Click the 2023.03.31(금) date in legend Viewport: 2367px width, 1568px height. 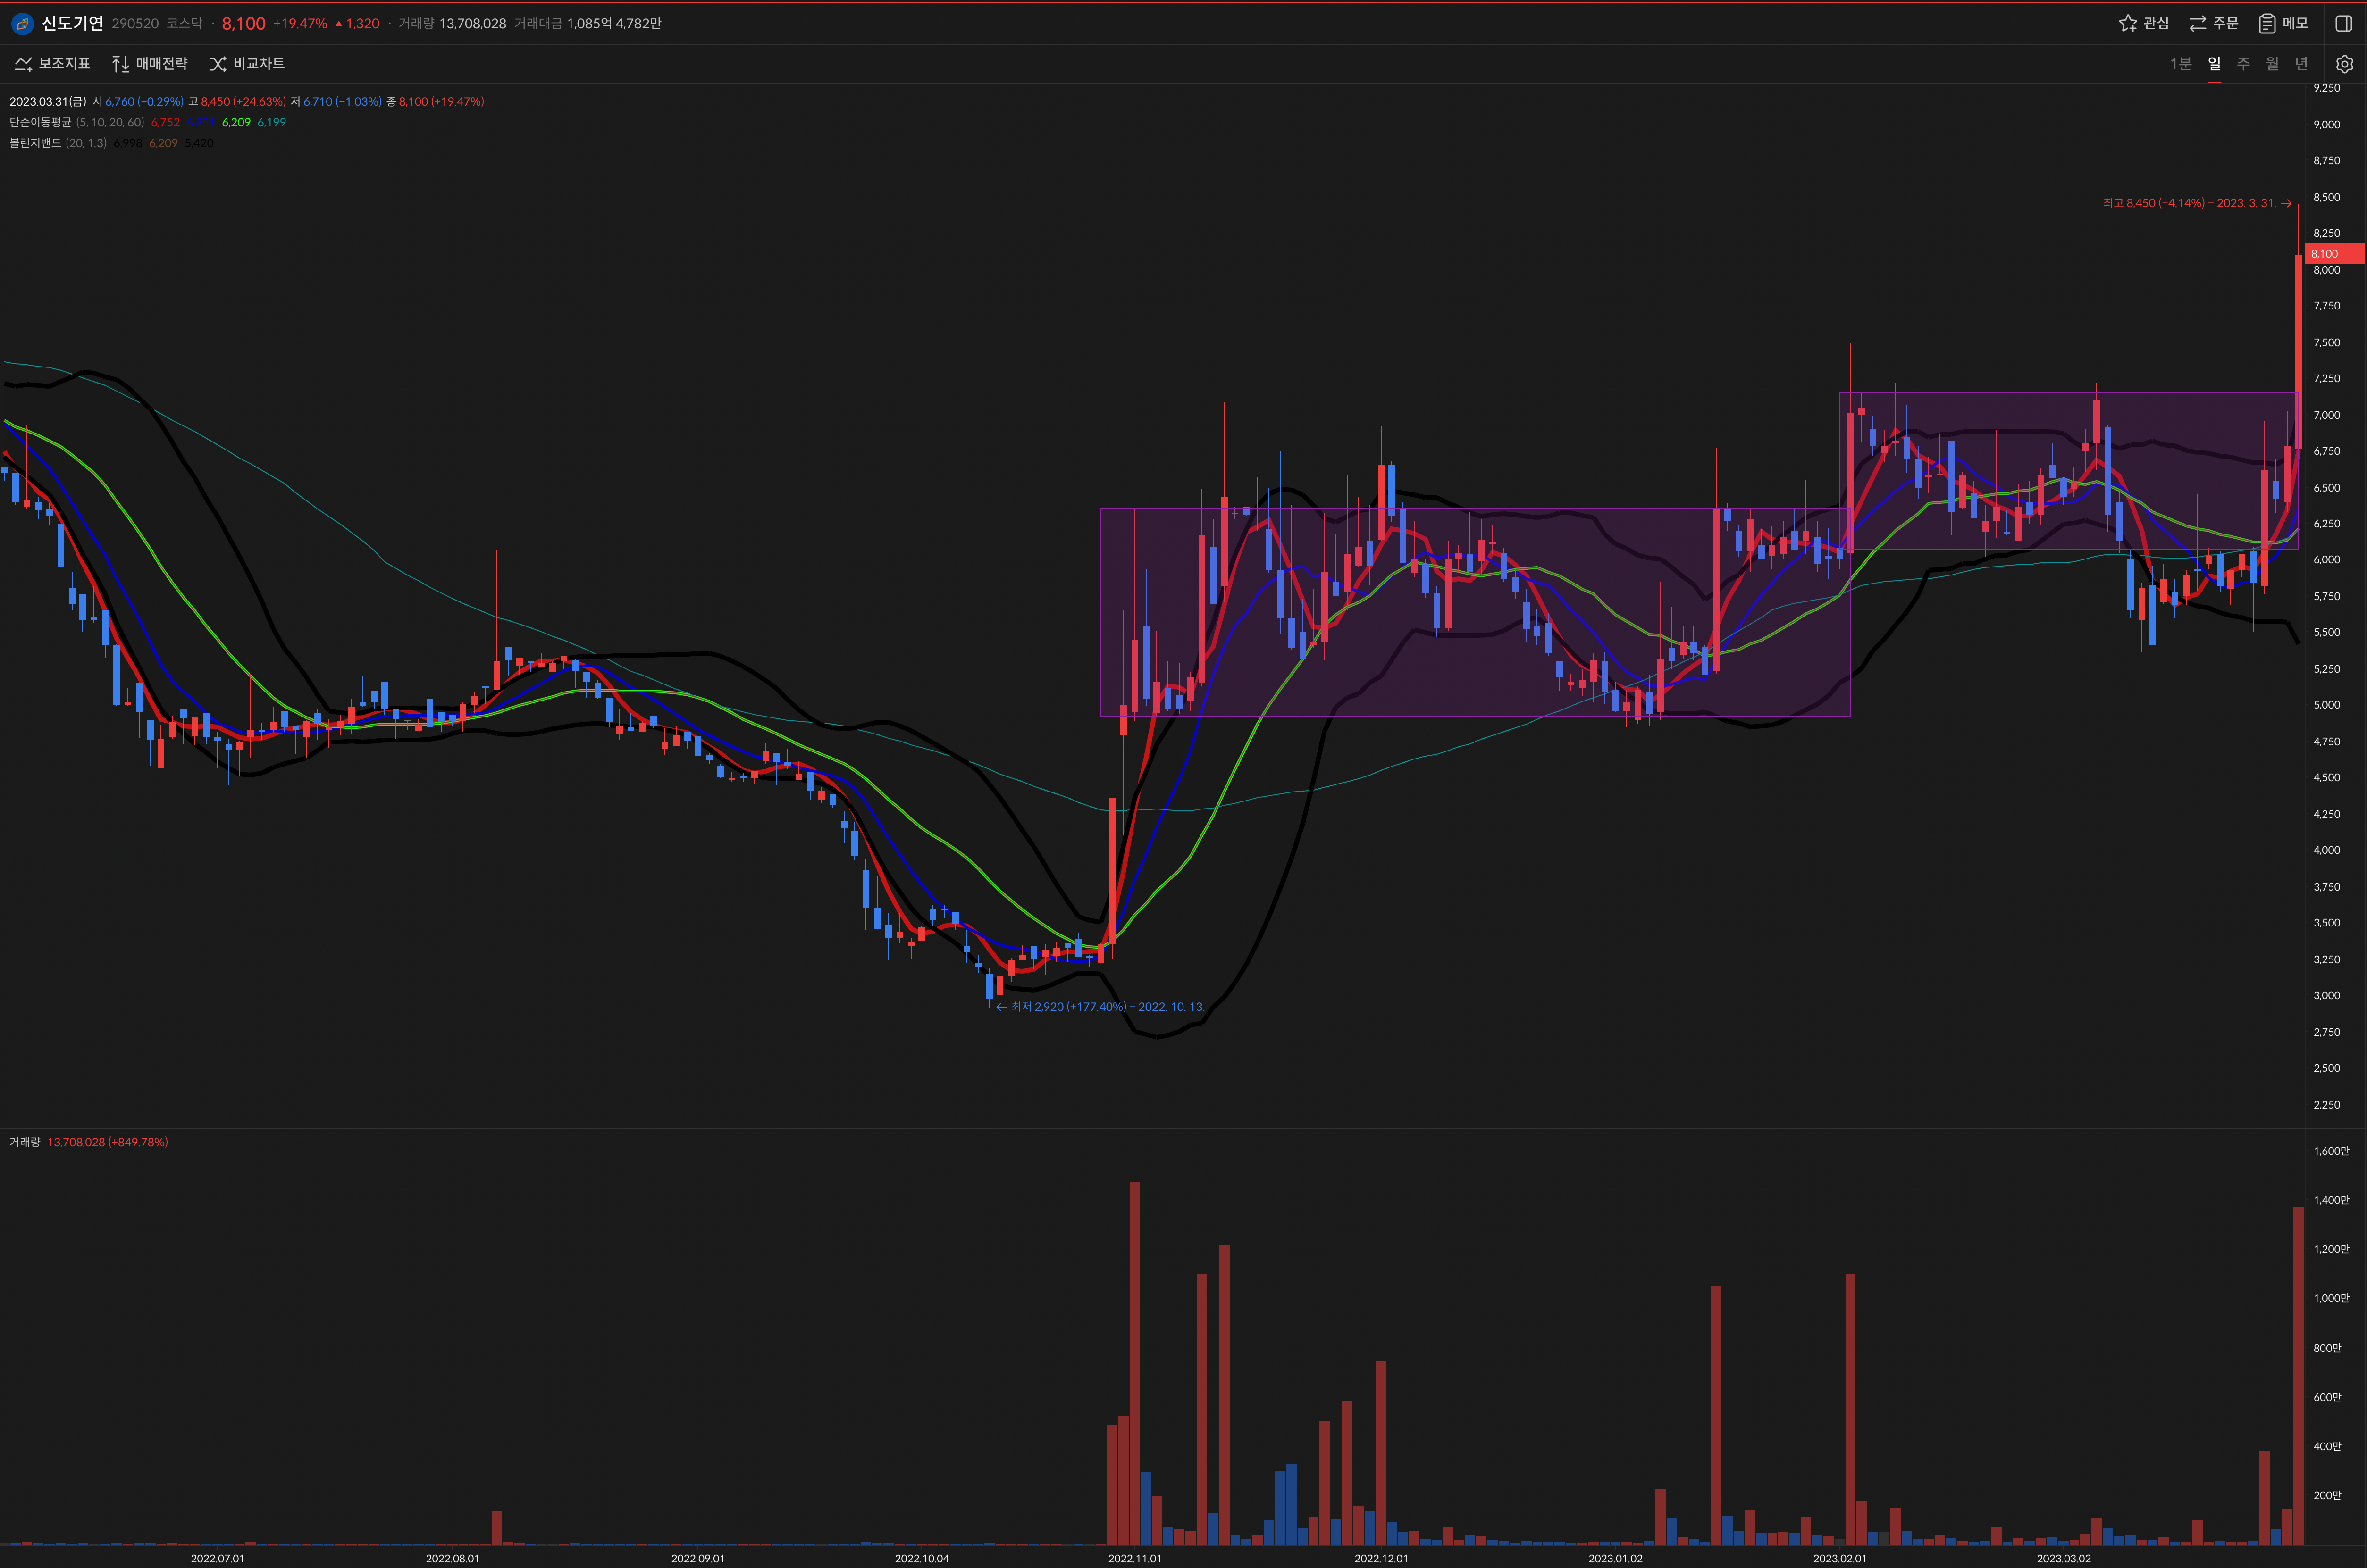[48, 101]
